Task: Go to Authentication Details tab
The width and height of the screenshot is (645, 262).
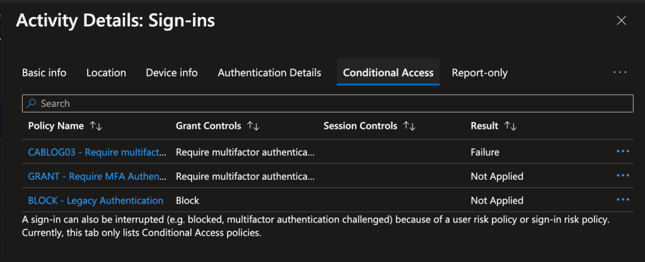Action: (269, 73)
